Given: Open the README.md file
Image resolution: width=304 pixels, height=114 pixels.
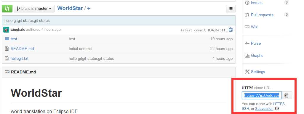Looking at the screenshot, I should tap(22, 49).
